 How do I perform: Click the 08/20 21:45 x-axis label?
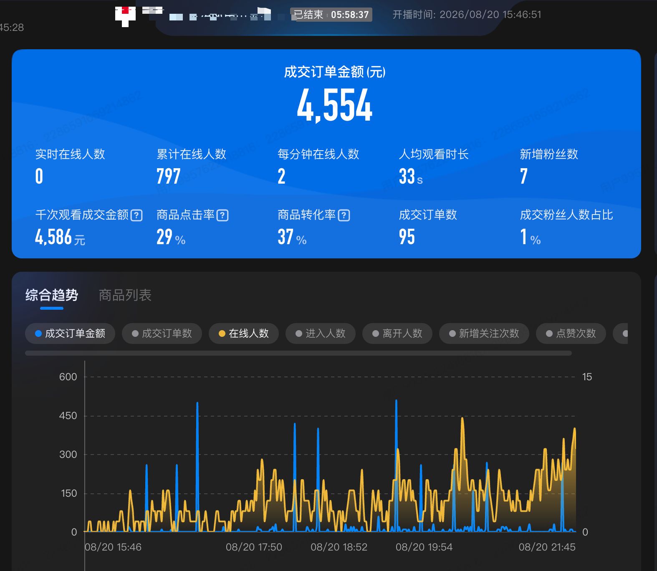click(547, 547)
